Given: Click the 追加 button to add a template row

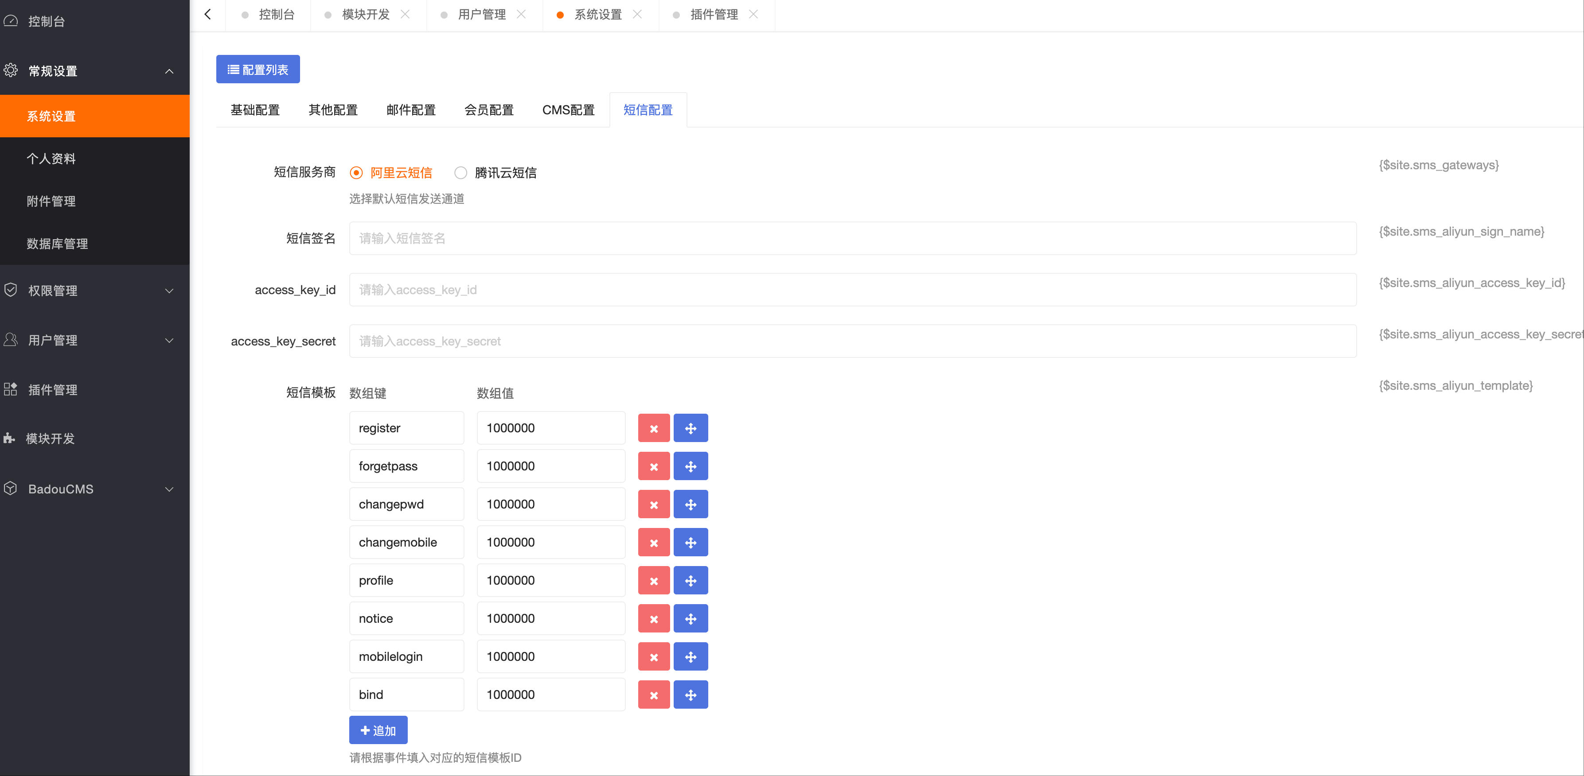Looking at the screenshot, I should tap(378, 730).
